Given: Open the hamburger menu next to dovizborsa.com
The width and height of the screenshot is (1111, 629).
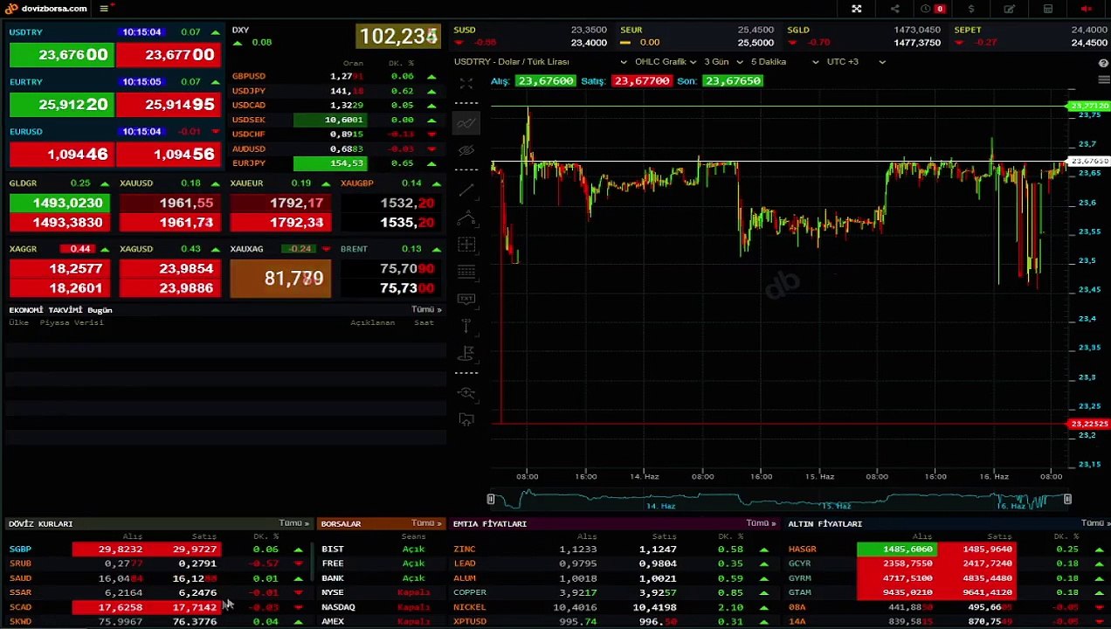Looking at the screenshot, I should (x=104, y=9).
